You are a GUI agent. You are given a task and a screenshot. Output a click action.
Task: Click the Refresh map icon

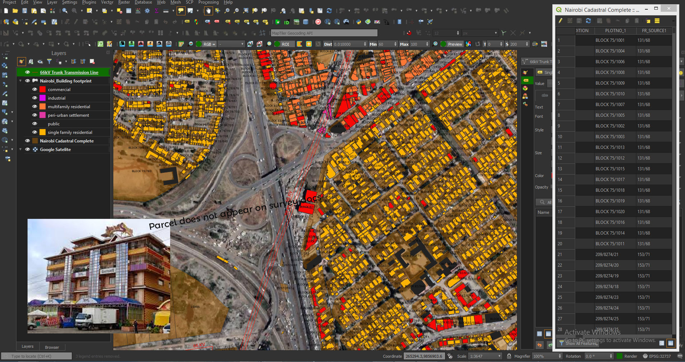point(329,11)
